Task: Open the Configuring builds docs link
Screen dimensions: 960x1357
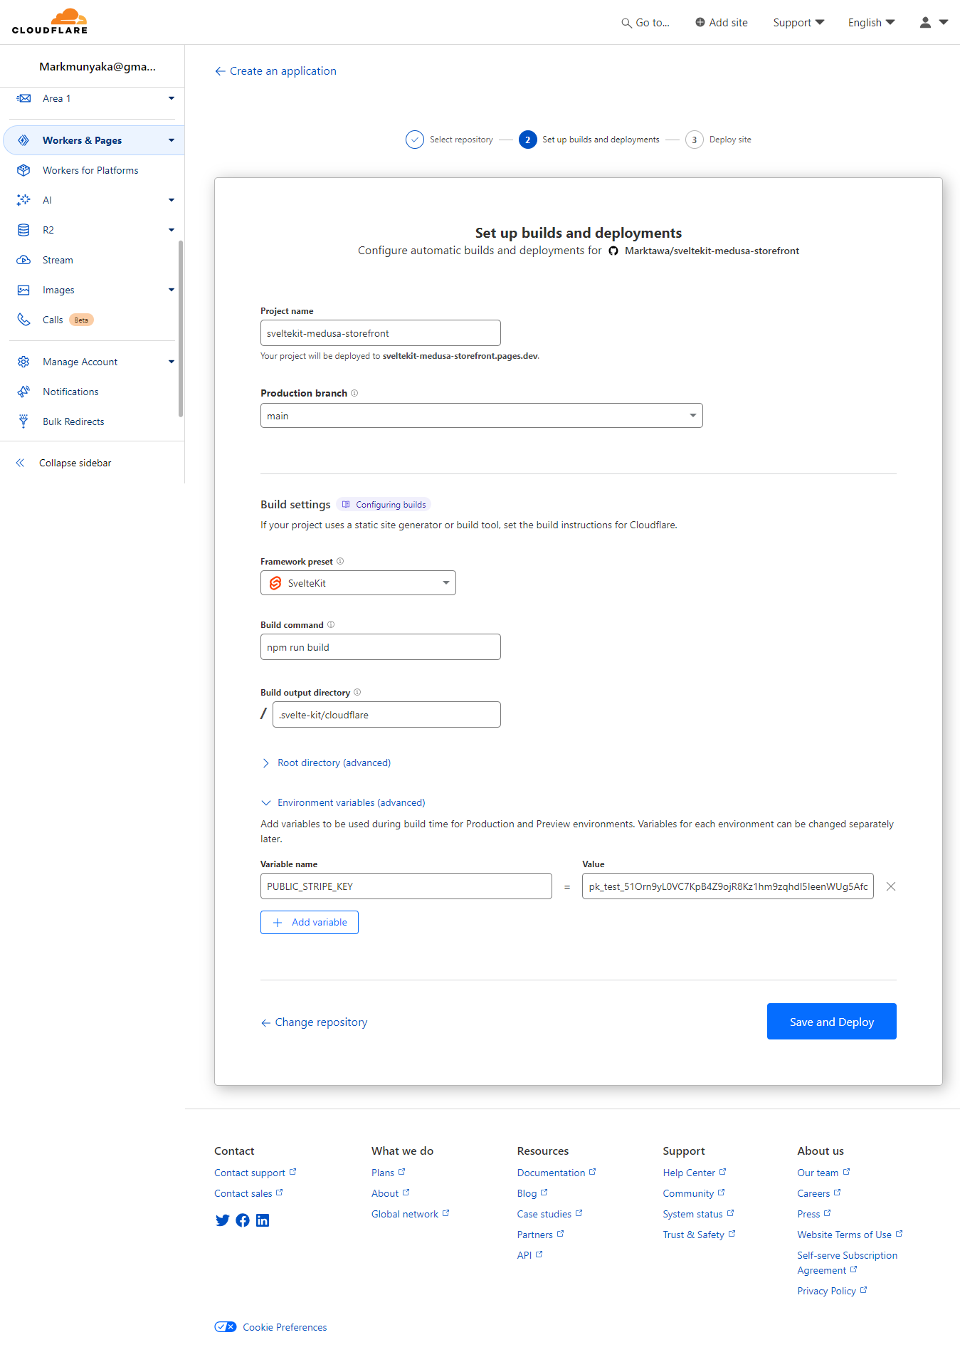Action: (x=384, y=505)
